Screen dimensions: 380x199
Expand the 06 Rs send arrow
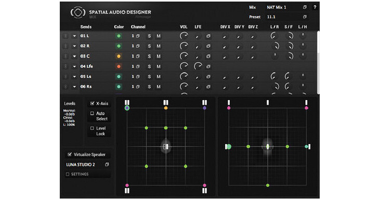[74, 87]
